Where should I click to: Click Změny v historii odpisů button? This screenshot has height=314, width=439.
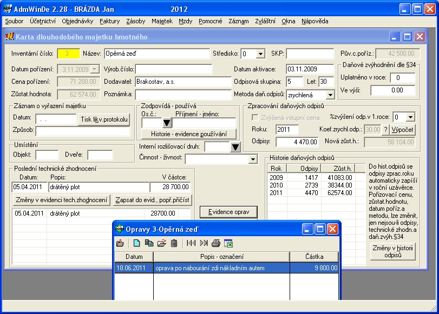[x=392, y=251]
